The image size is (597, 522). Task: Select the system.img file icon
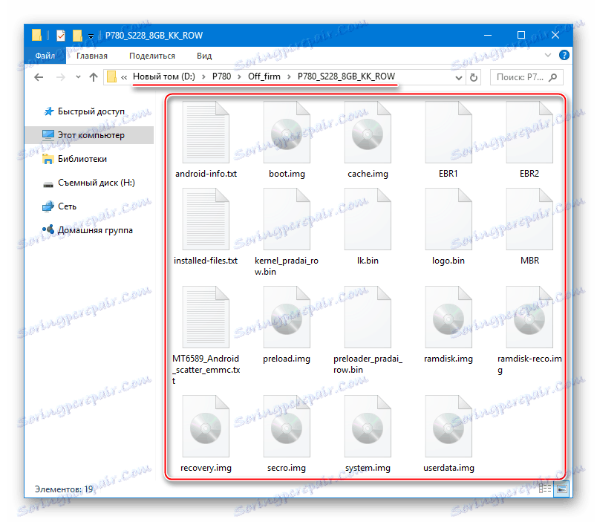point(368,426)
